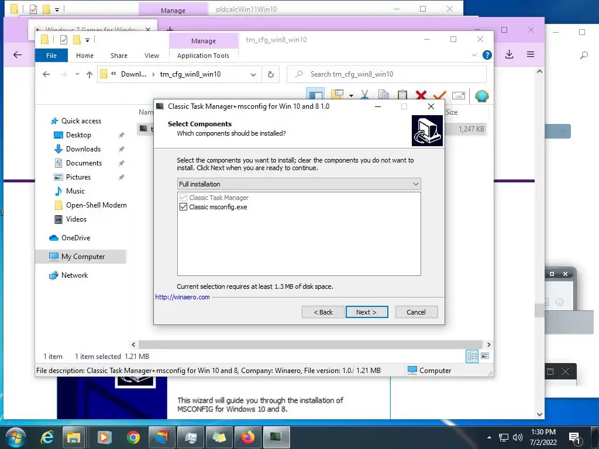The width and height of the screenshot is (599, 449).
Task: Click the Size column header
Action: [452, 112]
